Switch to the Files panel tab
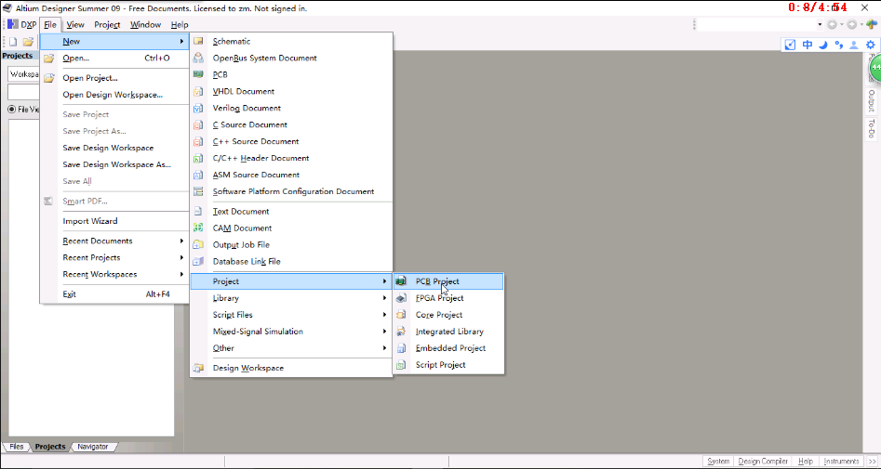This screenshot has width=881, height=469. (x=17, y=447)
